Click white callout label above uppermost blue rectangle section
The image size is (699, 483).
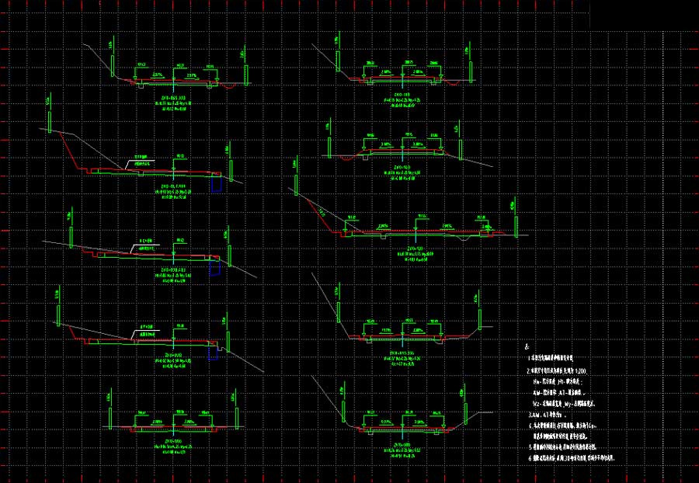coord(141,160)
